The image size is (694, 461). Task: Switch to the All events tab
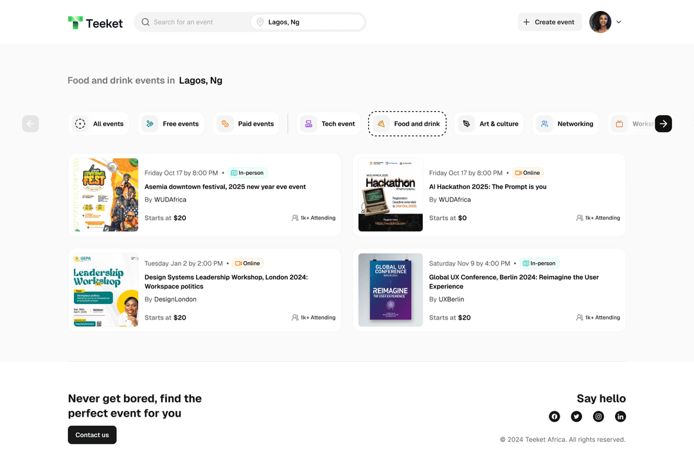pyautogui.click(x=98, y=123)
